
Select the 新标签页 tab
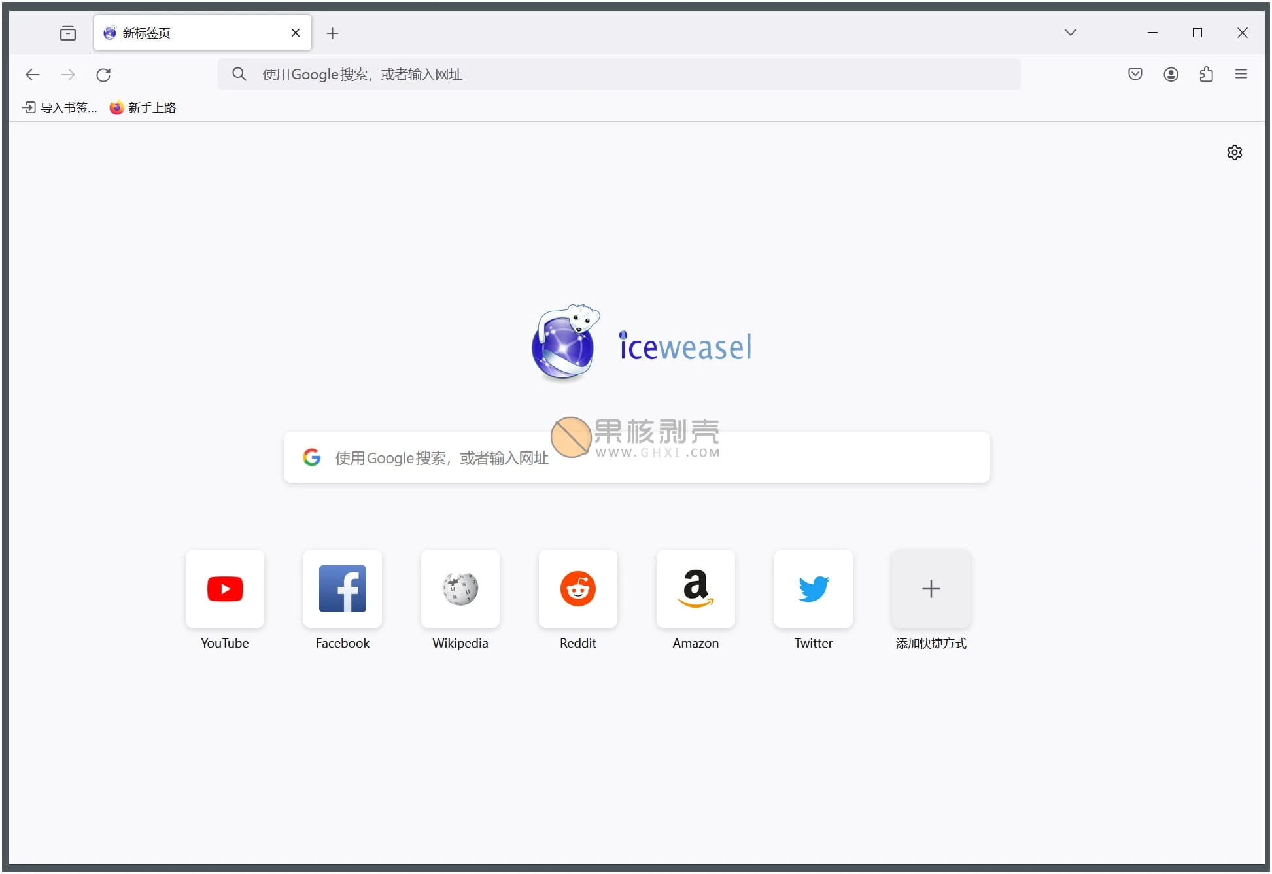click(190, 33)
